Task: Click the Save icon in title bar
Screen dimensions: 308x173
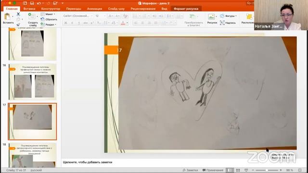Action: [x=32, y=3]
